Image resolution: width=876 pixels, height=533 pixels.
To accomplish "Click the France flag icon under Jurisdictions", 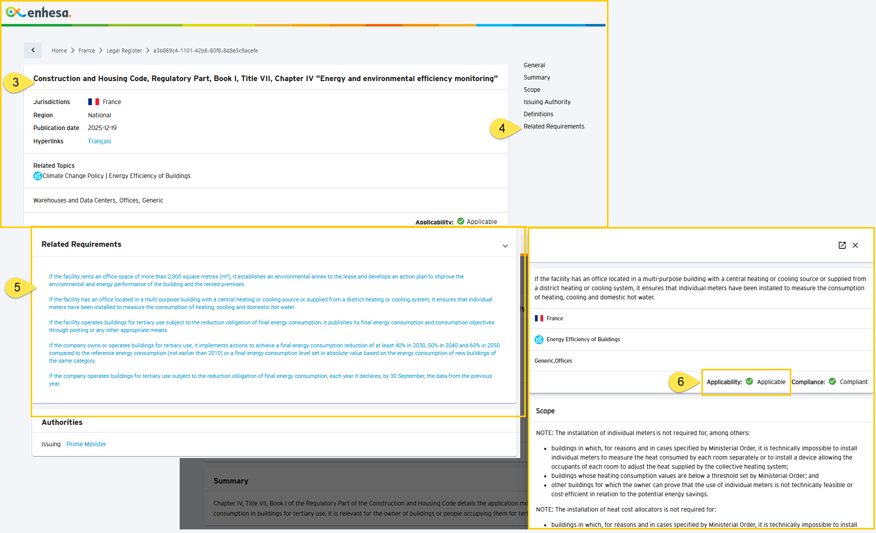I will point(93,102).
